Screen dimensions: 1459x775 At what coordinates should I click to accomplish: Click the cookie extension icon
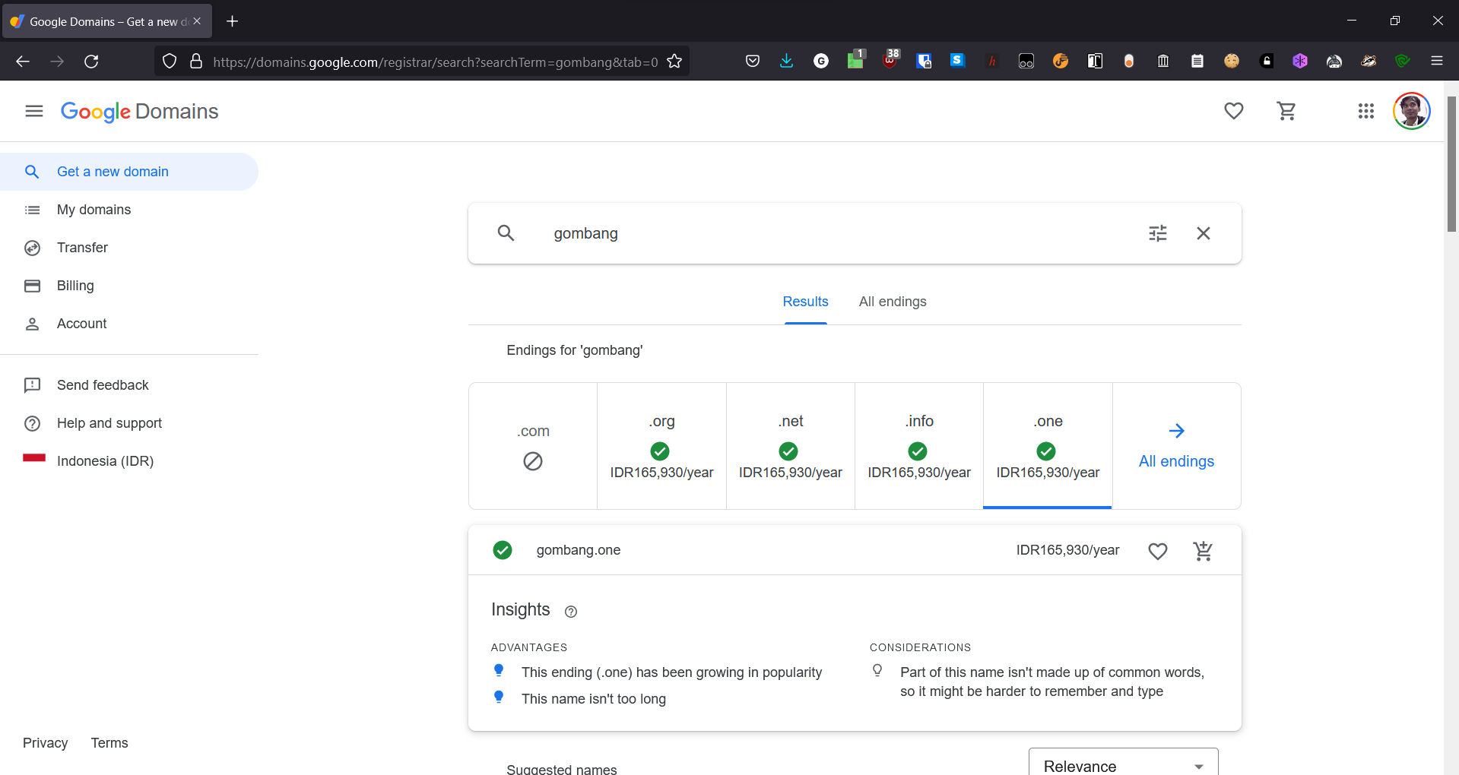pyautogui.click(x=1232, y=61)
